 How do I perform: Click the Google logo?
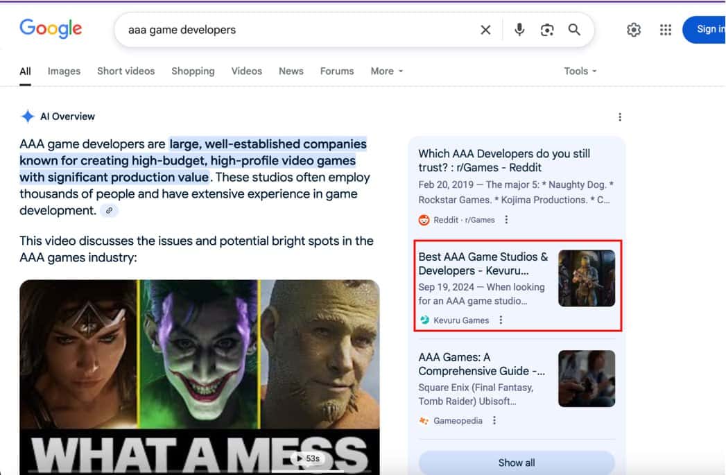[51, 28]
